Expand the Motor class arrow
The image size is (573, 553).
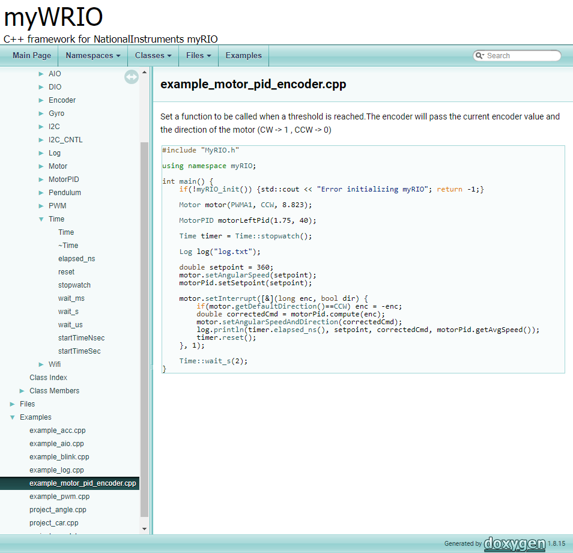point(41,166)
